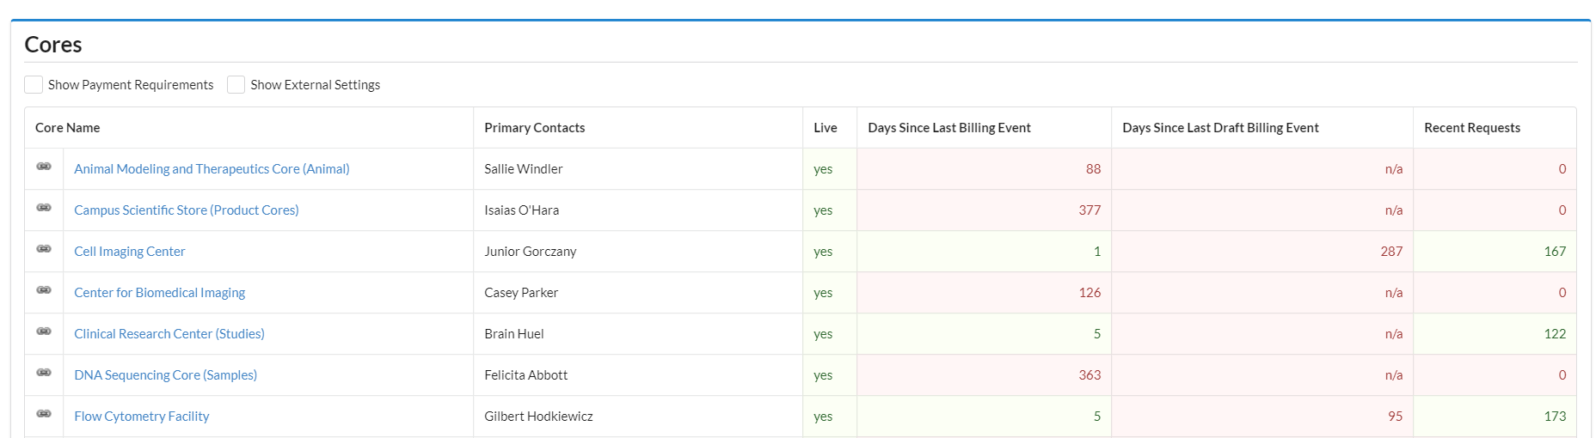Click the link icon beside Clinical Research Center
Image resolution: width=1596 pixels, height=438 pixels.
[x=44, y=332]
